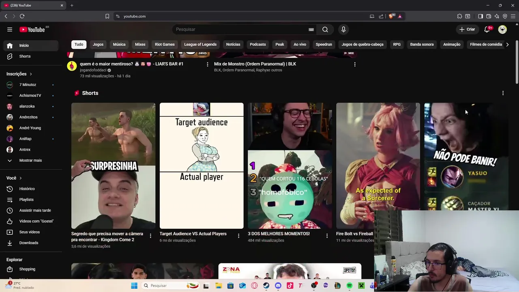Open Brave VPN shield icon

click(505, 16)
